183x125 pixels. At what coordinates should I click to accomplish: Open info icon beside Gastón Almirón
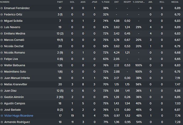(x=2, y=97)
